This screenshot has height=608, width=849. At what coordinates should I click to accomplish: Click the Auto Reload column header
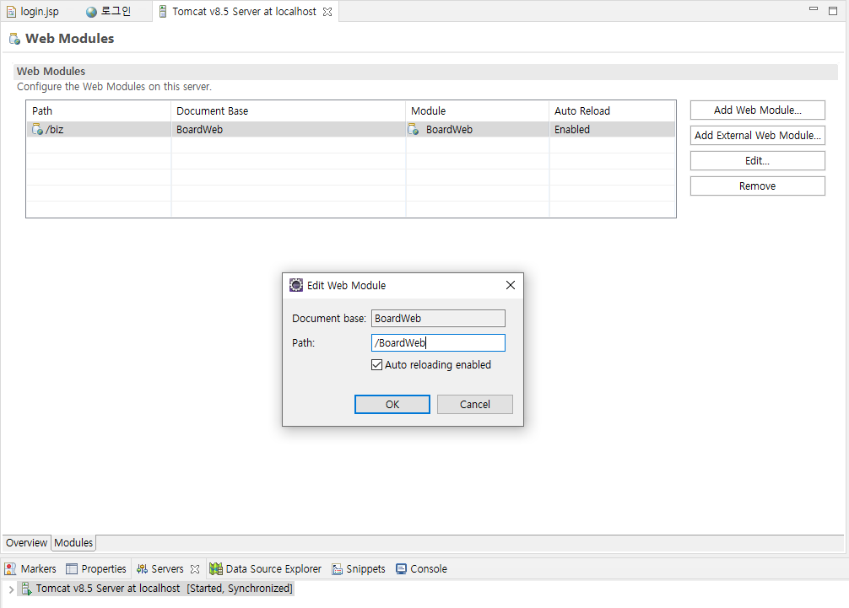(x=613, y=110)
